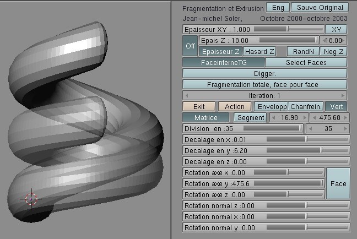Adjust the Rotation axe y slider
Screen dimensions: 357x239
(x=253, y=183)
